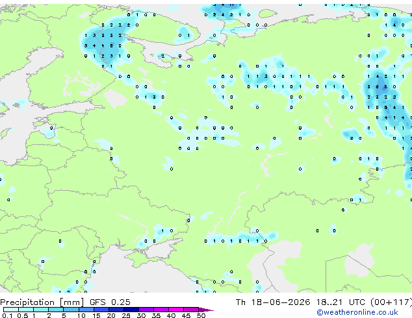Click the legend label '20'
The height and width of the screenshot is (318, 412).
click(111, 315)
